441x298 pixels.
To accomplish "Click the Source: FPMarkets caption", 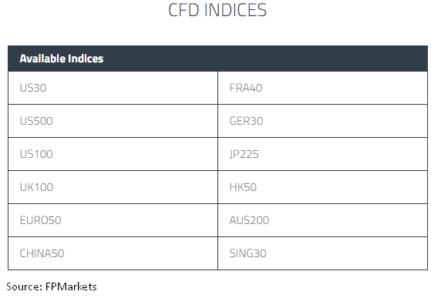I will pyautogui.click(x=52, y=286).
